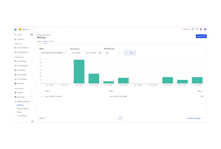Expand the Catalog chevron
Viewport: 221px width, 149px height.
coord(32,92)
